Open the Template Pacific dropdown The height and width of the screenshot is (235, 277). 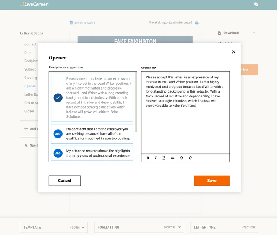tap(54, 227)
